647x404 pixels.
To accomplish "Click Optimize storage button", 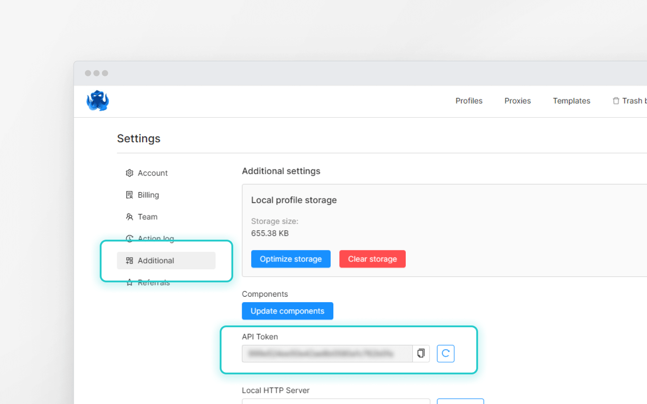I will (x=291, y=259).
